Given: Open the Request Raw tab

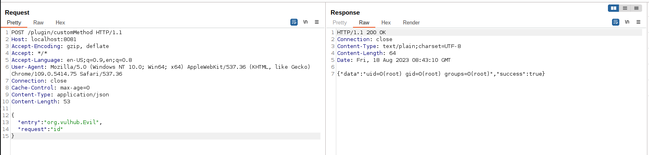Looking at the screenshot, I should pos(39,23).
